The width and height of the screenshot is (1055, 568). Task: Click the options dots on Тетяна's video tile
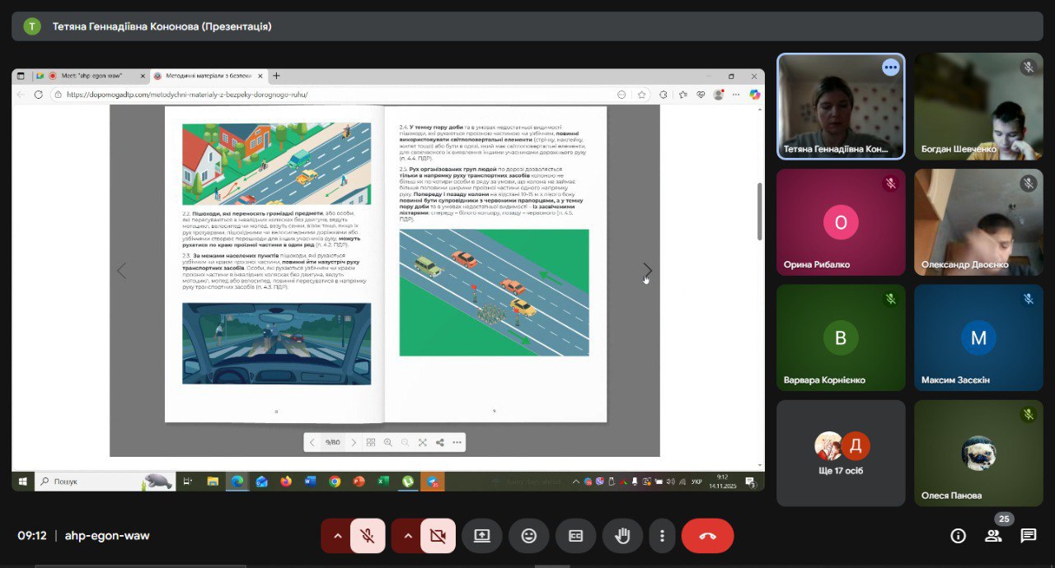click(890, 68)
